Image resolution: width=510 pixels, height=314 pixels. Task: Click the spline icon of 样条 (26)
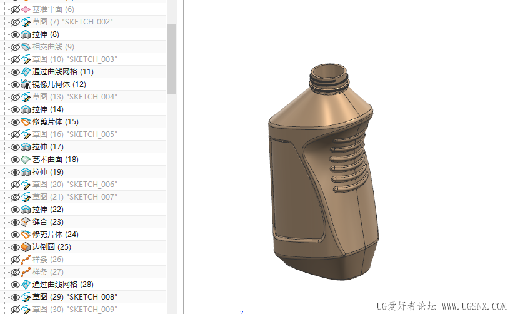[x=26, y=260]
